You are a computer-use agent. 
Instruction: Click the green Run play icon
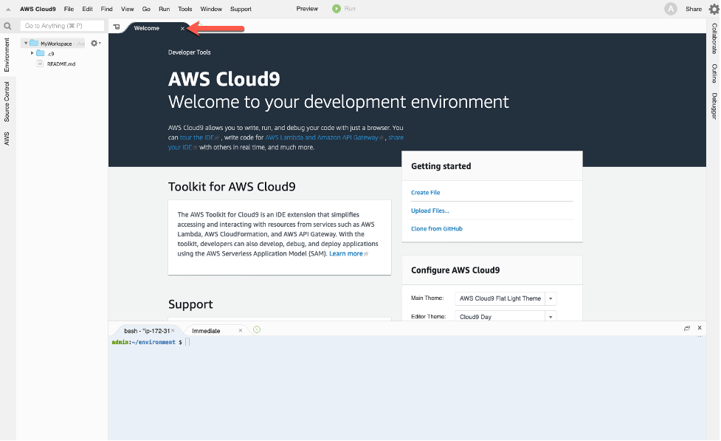pyautogui.click(x=337, y=9)
